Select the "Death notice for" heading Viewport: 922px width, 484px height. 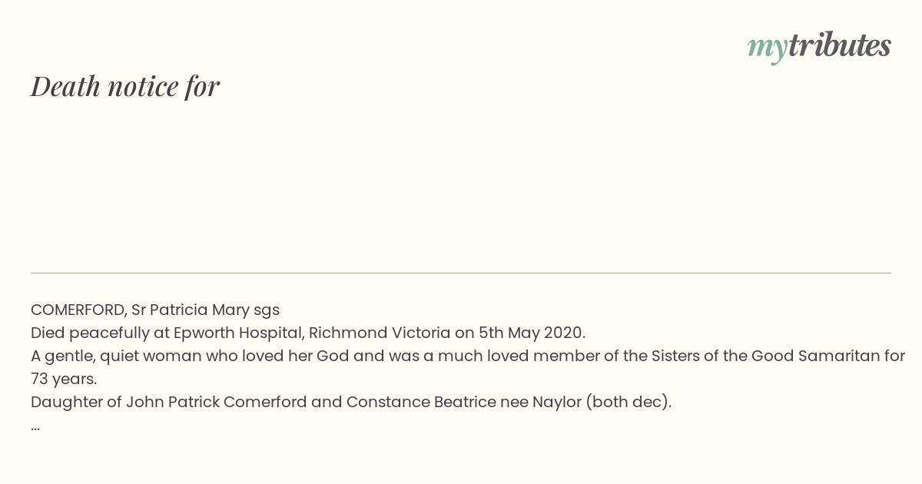click(125, 86)
